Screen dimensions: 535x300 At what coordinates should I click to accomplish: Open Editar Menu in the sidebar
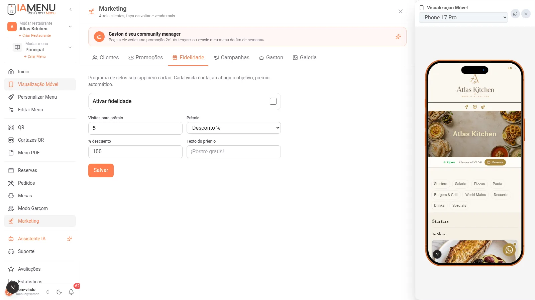(x=40, y=110)
